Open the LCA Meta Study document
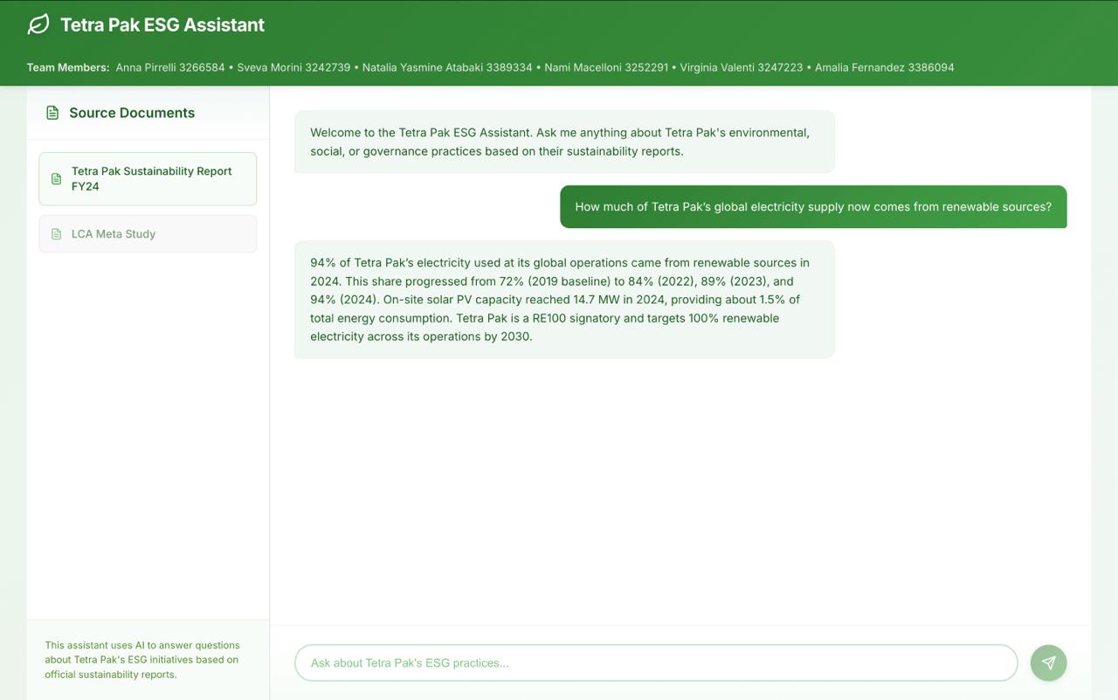 (148, 234)
